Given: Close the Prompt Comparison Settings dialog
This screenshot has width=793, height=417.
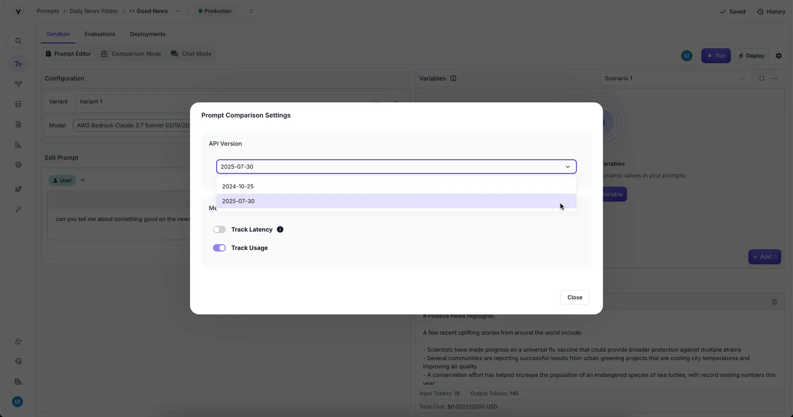Looking at the screenshot, I should [575, 298].
